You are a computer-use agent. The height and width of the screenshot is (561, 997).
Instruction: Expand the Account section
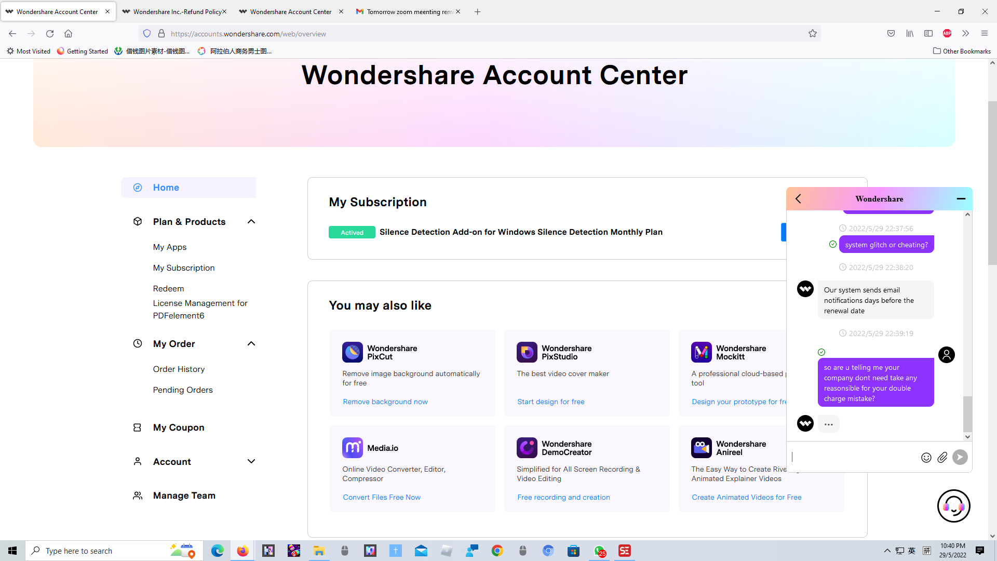251,461
